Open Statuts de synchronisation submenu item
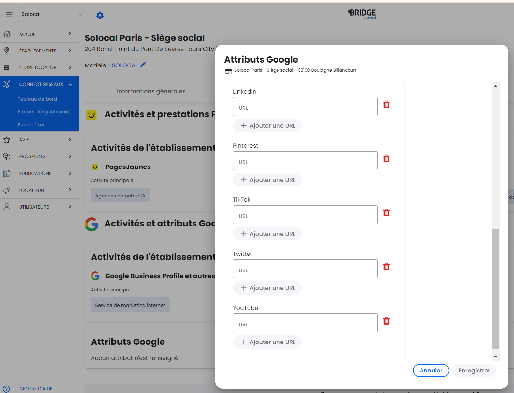 (45, 112)
